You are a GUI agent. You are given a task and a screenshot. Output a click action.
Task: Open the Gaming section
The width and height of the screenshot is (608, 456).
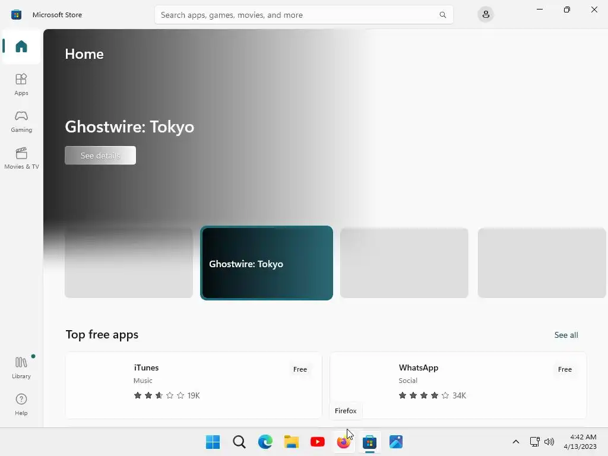(x=21, y=121)
